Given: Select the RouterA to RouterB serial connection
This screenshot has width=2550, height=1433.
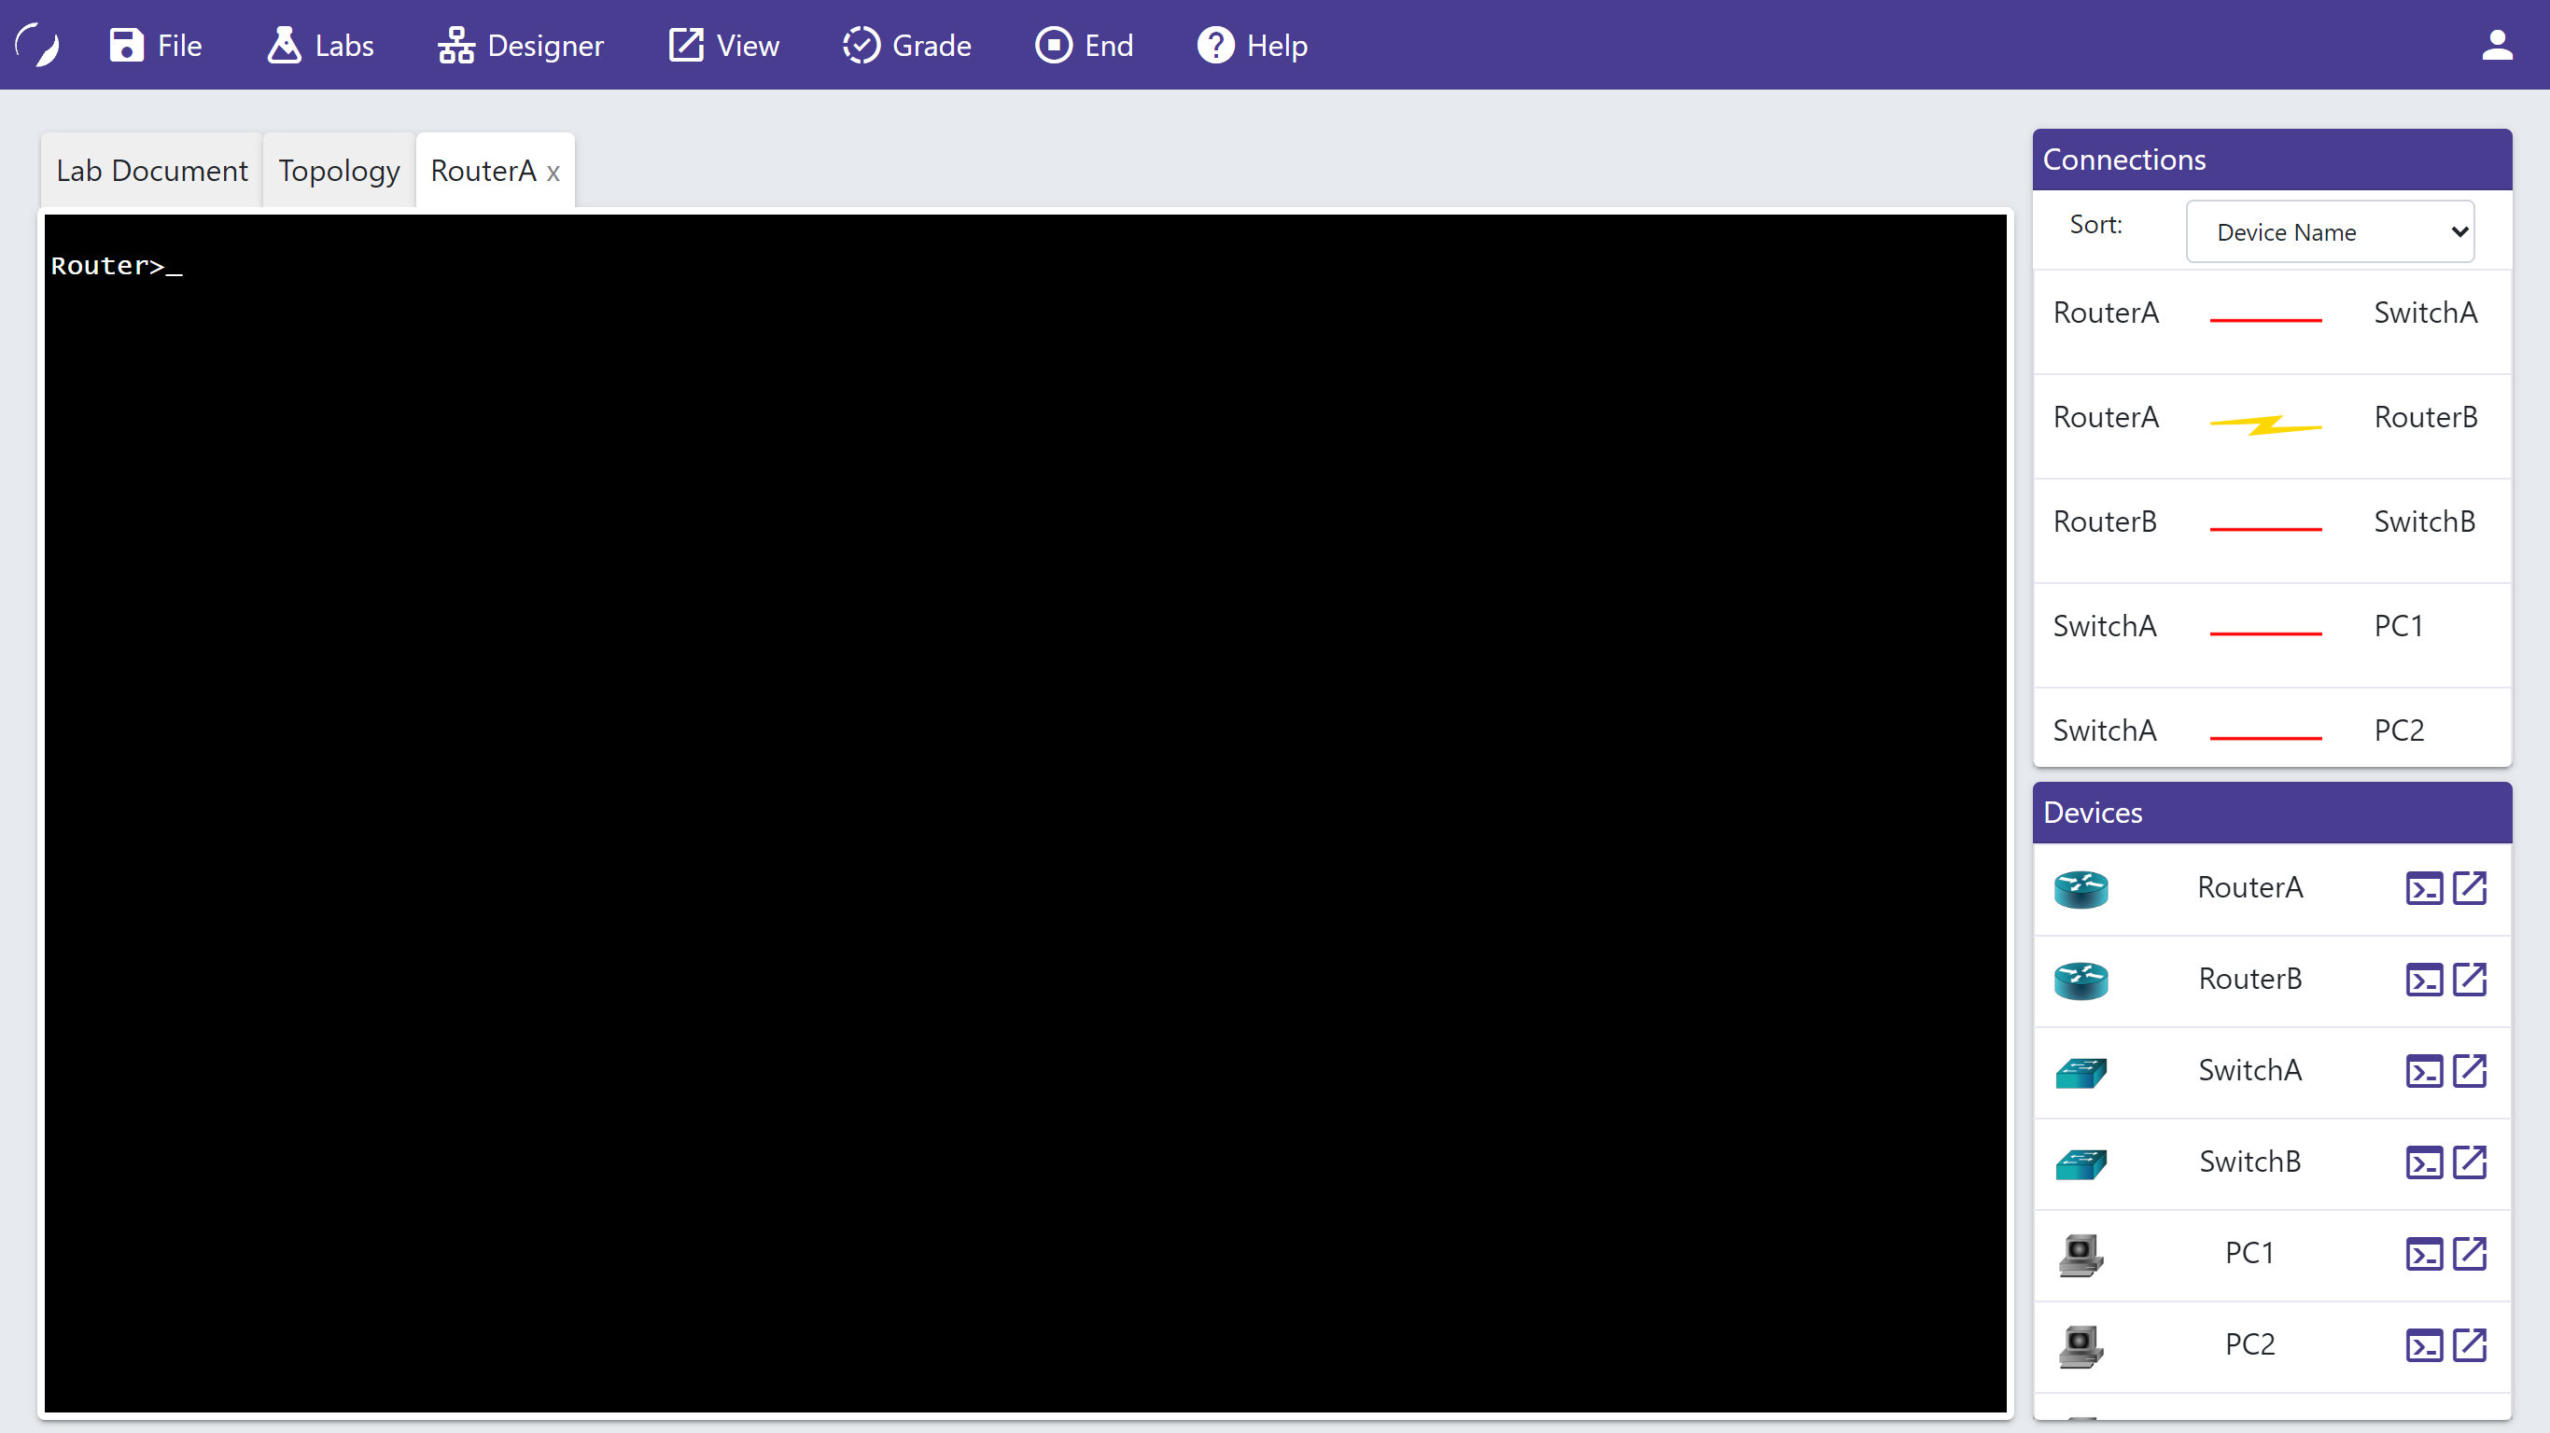Looking at the screenshot, I should [x=2265, y=424].
